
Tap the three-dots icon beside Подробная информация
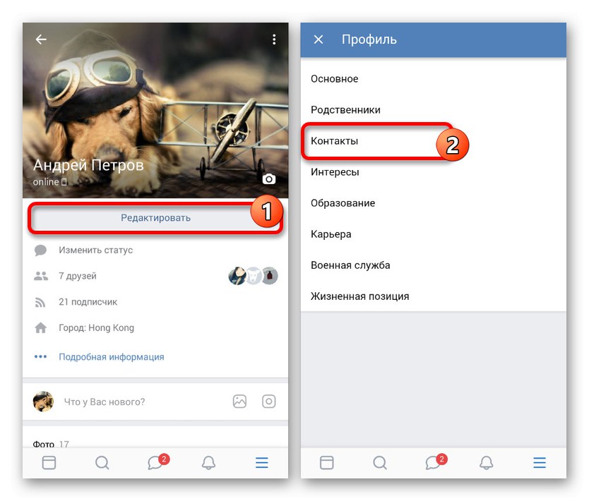pyautogui.click(x=40, y=356)
